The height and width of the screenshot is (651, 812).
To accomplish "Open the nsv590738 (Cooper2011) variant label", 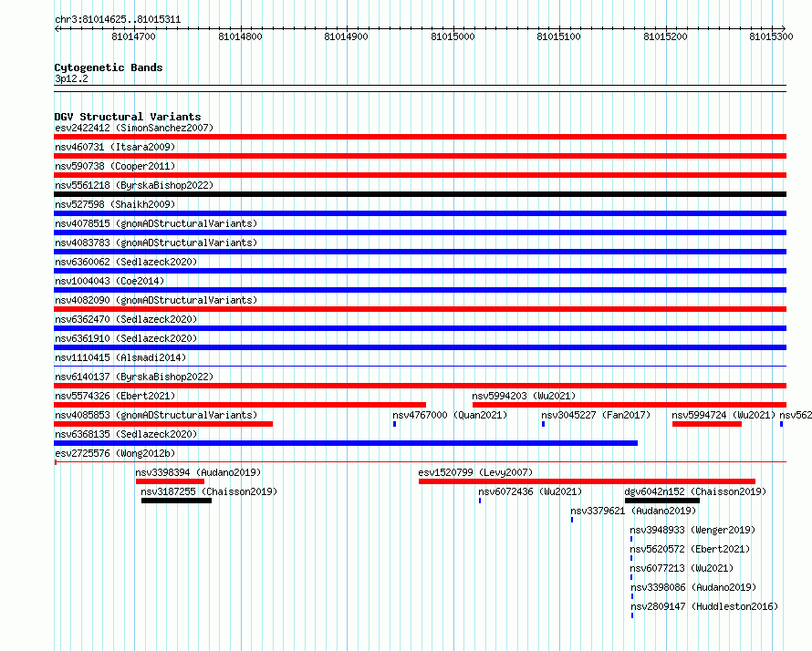I will (115, 166).
